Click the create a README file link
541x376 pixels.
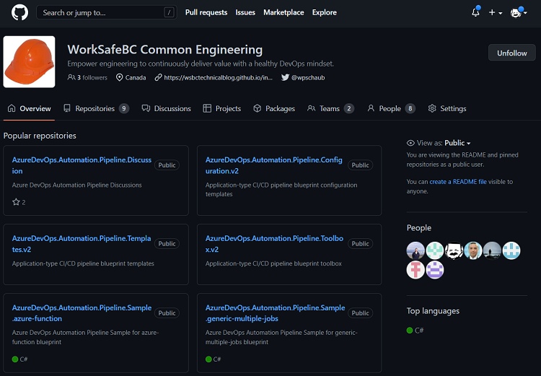tap(458, 182)
